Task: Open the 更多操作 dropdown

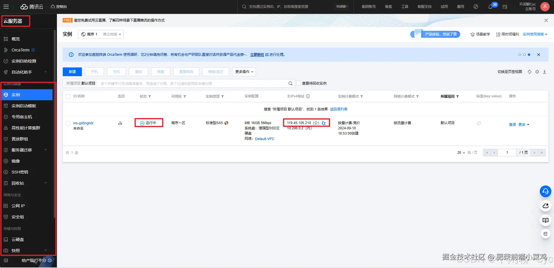Action: point(244,72)
